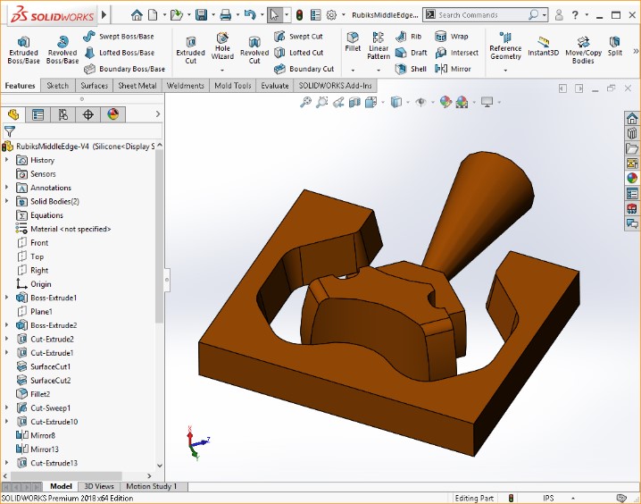Switch to the Sketch tab
The width and height of the screenshot is (641, 504).
tap(58, 86)
